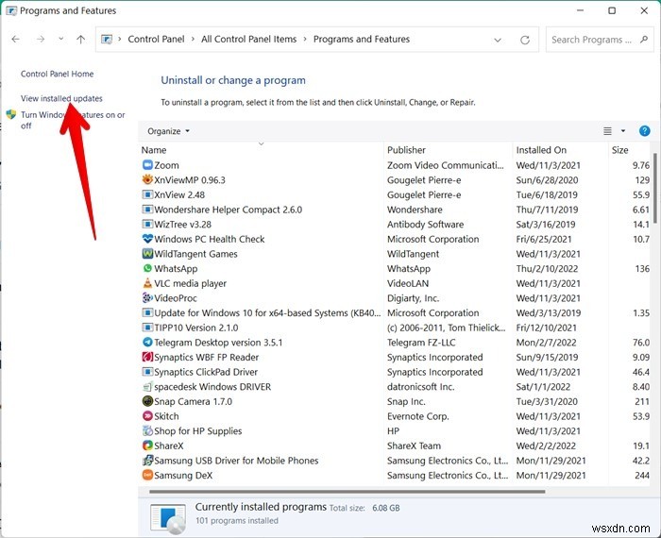Viewport: 661px width, 538px height.
Task: Click install date Sun/6/28/2020
Action: point(547,180)
